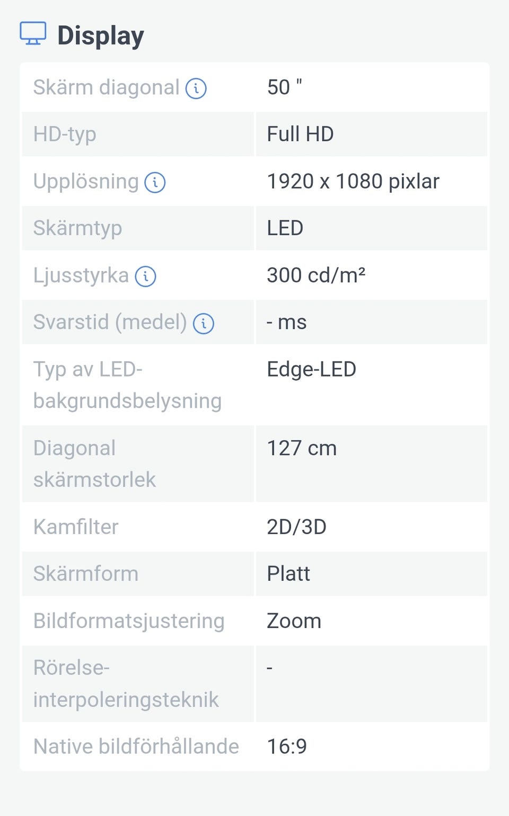The image size is (509, 816).
Task: Select the 300 cd/m² brightness value
Action: click(316, 276)
